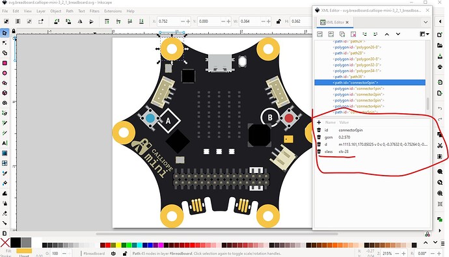Delete attribute 'class' with trash icon
This screenshot has width=449, height=257.
(x=319, y=152)
